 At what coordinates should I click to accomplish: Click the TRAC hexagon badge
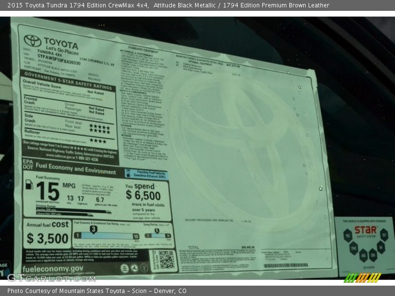(354, 248)
